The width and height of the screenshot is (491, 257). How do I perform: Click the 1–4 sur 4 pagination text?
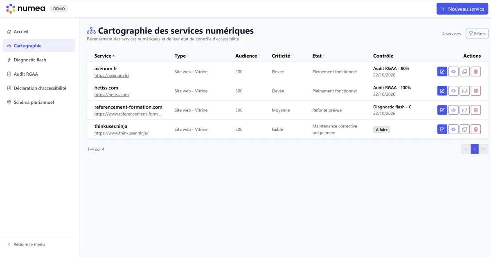point(96,149)
